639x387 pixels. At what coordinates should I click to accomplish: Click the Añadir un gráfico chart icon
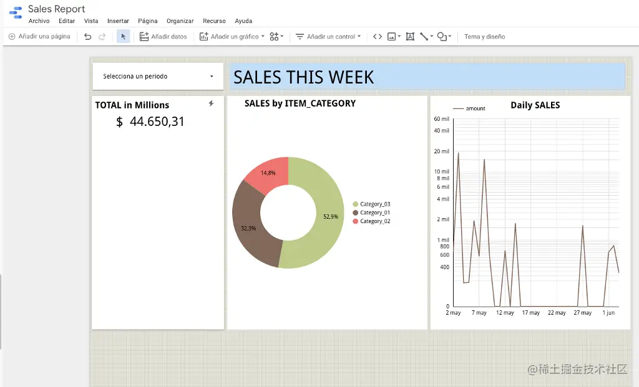pyautogui.click(x=204, y=37)
